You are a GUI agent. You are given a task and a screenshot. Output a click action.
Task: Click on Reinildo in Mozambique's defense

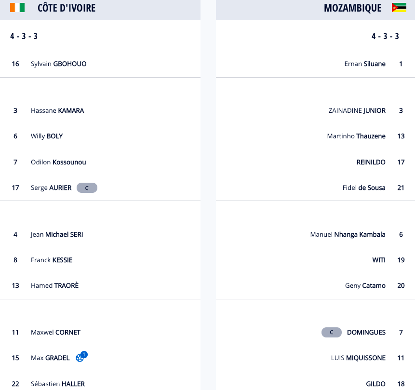(371, 162)
